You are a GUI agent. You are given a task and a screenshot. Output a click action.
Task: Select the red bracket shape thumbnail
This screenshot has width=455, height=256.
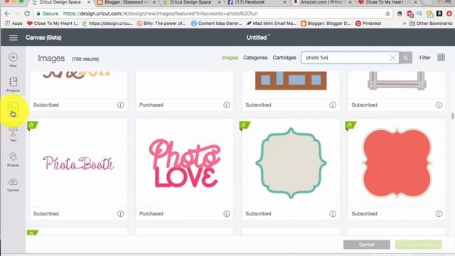[x=397, y=163]
